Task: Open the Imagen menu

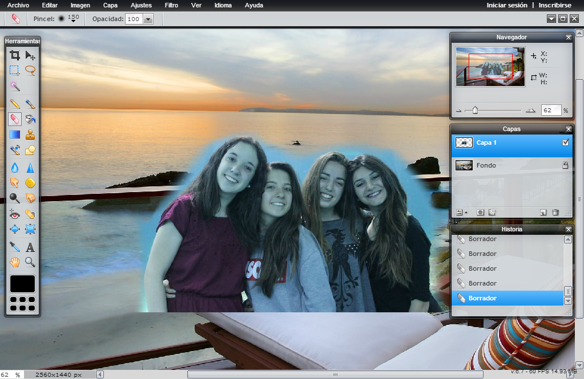Action: (80, 5)
